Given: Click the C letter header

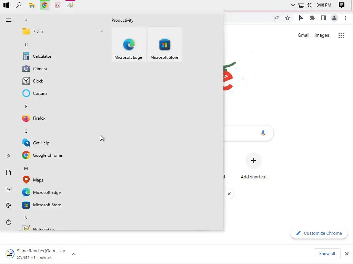Looking at the screenshot, I should [x=26, y=44].
